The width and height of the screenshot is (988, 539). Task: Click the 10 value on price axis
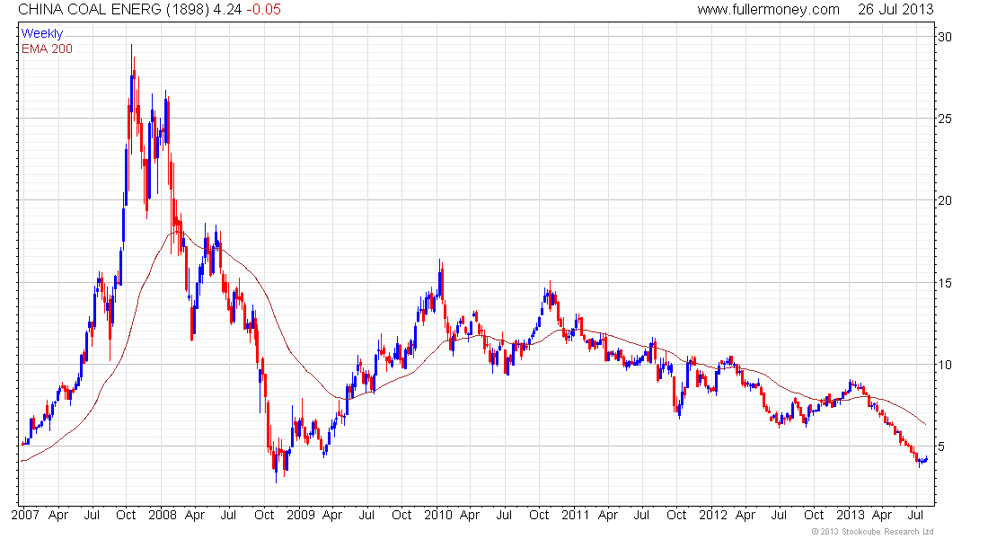(945, 365)
